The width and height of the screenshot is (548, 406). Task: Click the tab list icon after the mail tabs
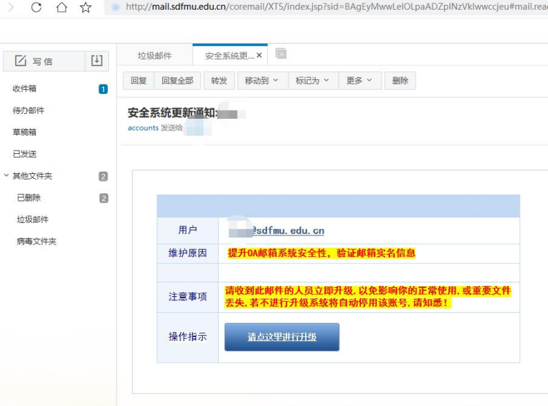click(x=281, y=54)
